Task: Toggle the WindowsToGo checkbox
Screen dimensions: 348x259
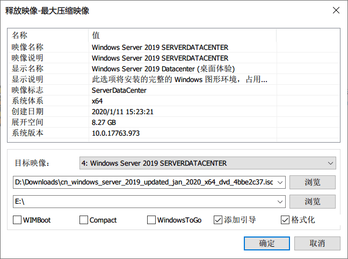Action: point(151,220)
